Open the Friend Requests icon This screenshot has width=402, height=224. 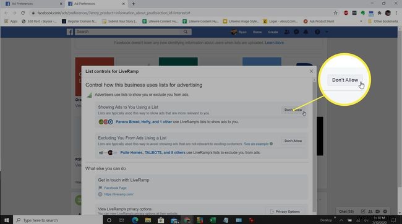[287, 32]
